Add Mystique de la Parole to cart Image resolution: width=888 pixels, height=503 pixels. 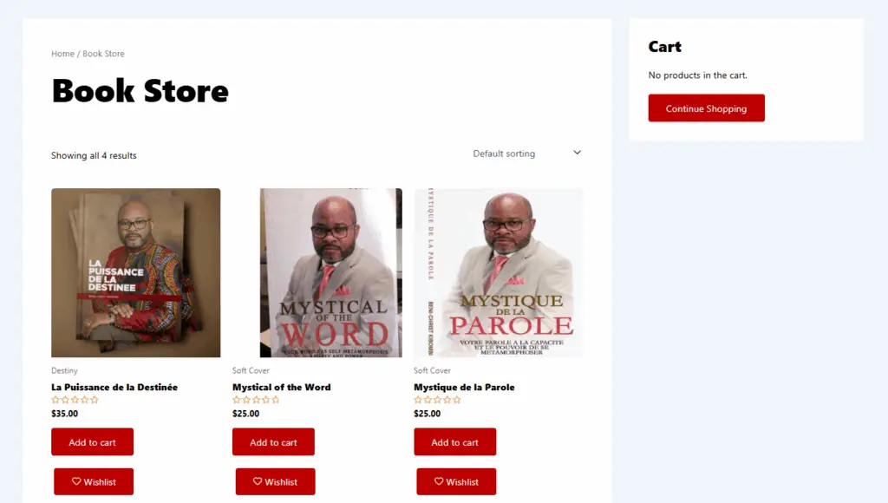coord(454,441)
